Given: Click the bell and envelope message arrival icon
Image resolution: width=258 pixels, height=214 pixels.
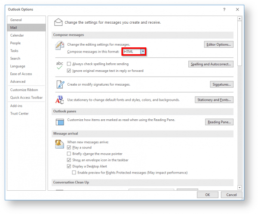Looking at the screenshot, I should [x=59, y=144].
